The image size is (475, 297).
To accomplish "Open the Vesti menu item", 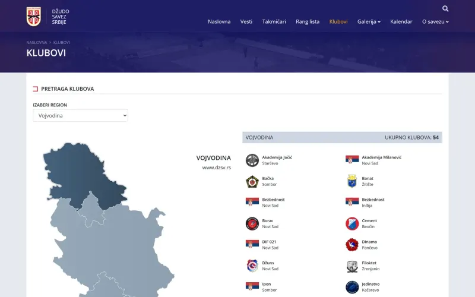I will point(246,21).
